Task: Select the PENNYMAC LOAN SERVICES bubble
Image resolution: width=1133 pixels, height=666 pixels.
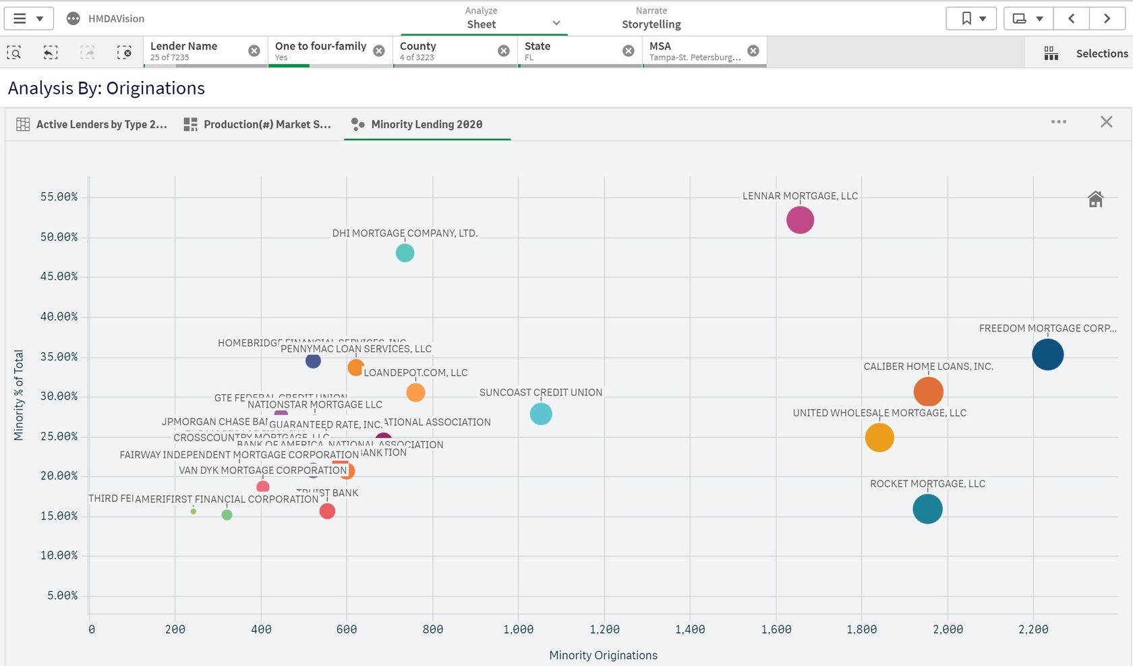Action: (x=355, y=368)
